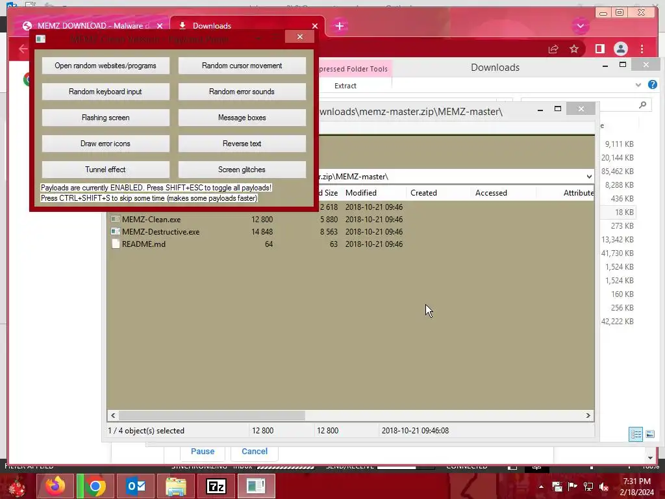Show hidden tray icons arrow
This screenshot has height=499, width=665.
[x=541, y=487]
